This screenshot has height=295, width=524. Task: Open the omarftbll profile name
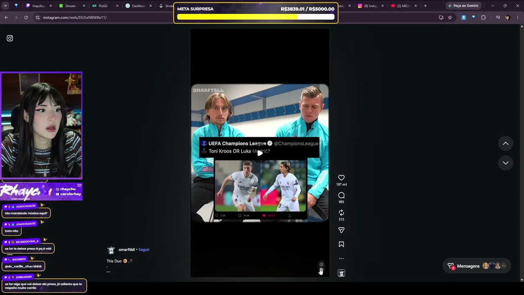(x=126, y=250)
